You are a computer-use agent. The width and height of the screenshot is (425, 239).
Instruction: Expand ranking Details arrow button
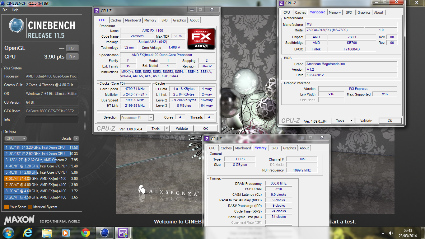(76, 138)
